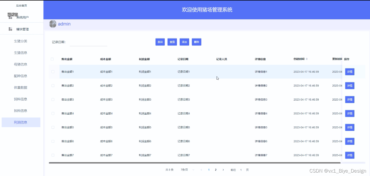Click the 详情信息 column header
The width and height of the screenshot is (370, 176).
click(260, 59)
